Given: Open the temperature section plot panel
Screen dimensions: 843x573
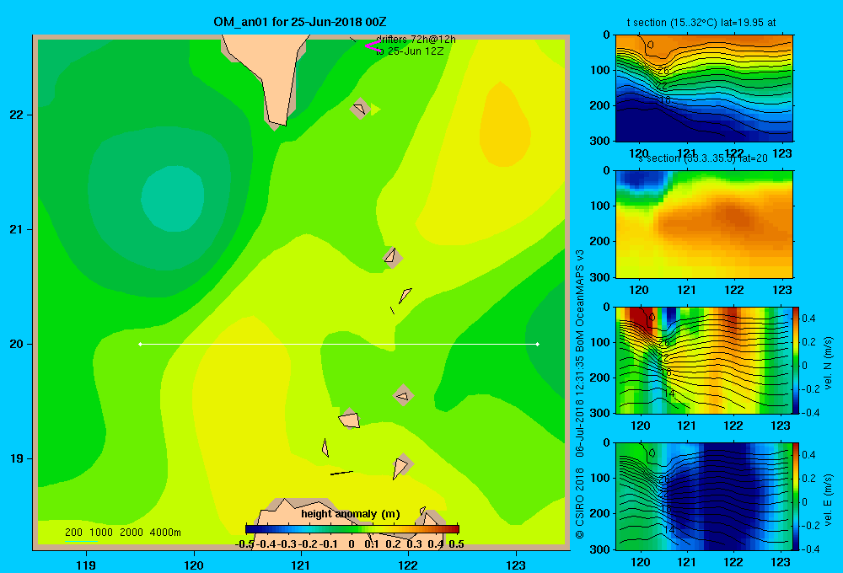Looking at the screenshot, I should (704, 88).
